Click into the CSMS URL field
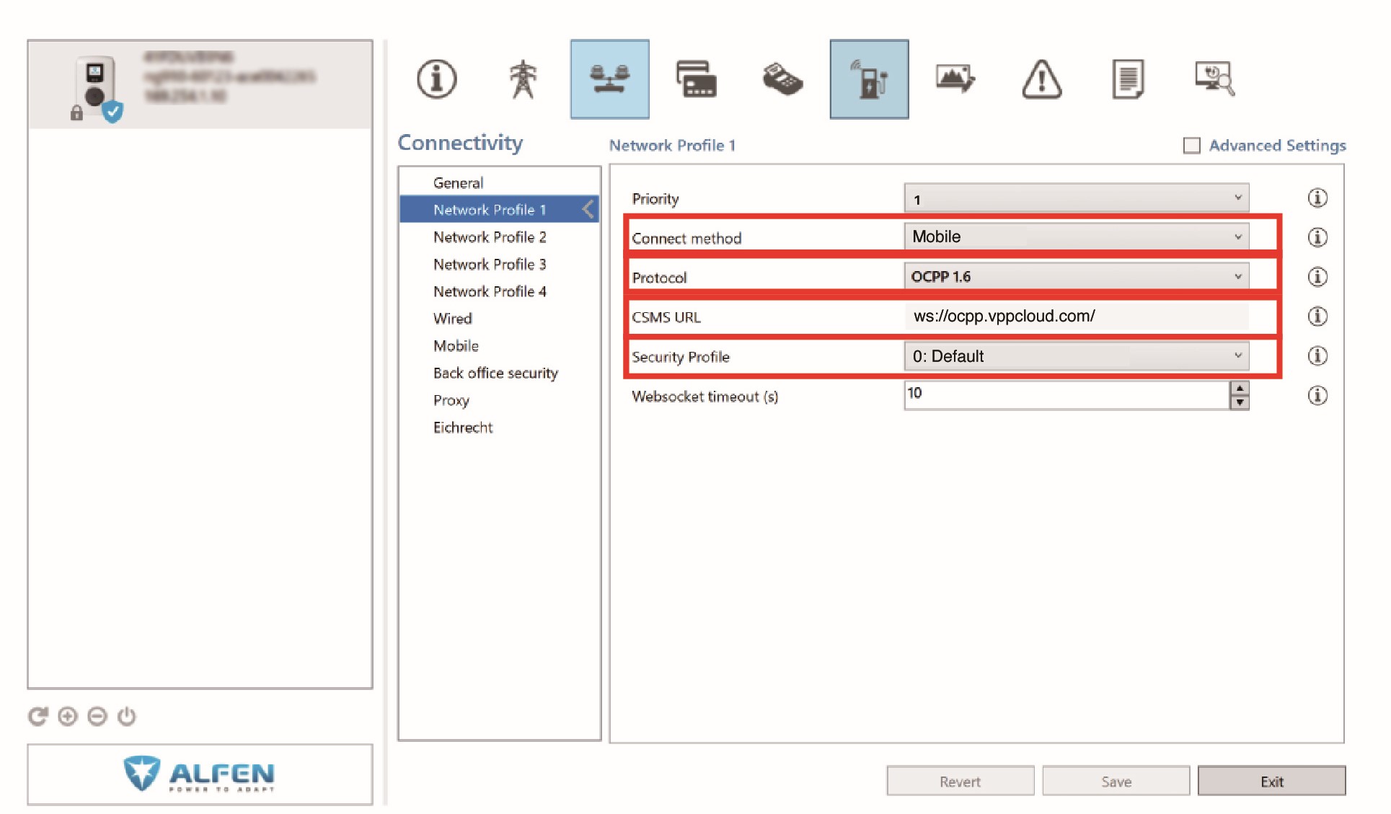 tap(1076, 317)
